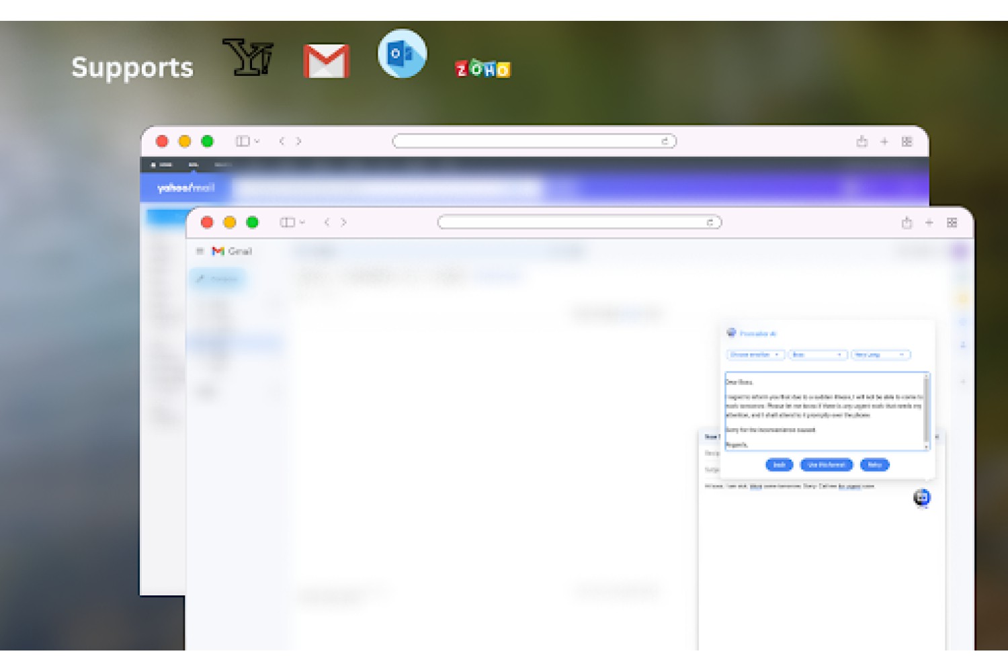Open the middle dropdown in the AI popup

pyautogui.click(x=818, y=355)
